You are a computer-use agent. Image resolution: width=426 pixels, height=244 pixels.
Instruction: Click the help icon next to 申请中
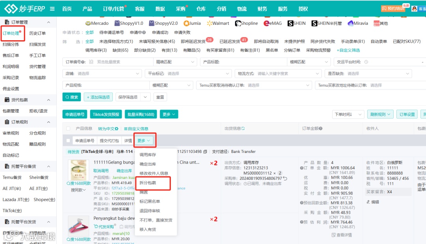144,33
